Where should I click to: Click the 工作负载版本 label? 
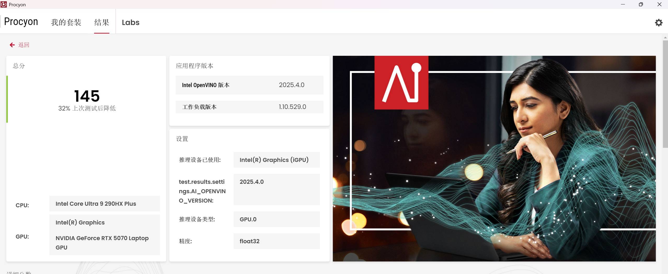point(199,107)
